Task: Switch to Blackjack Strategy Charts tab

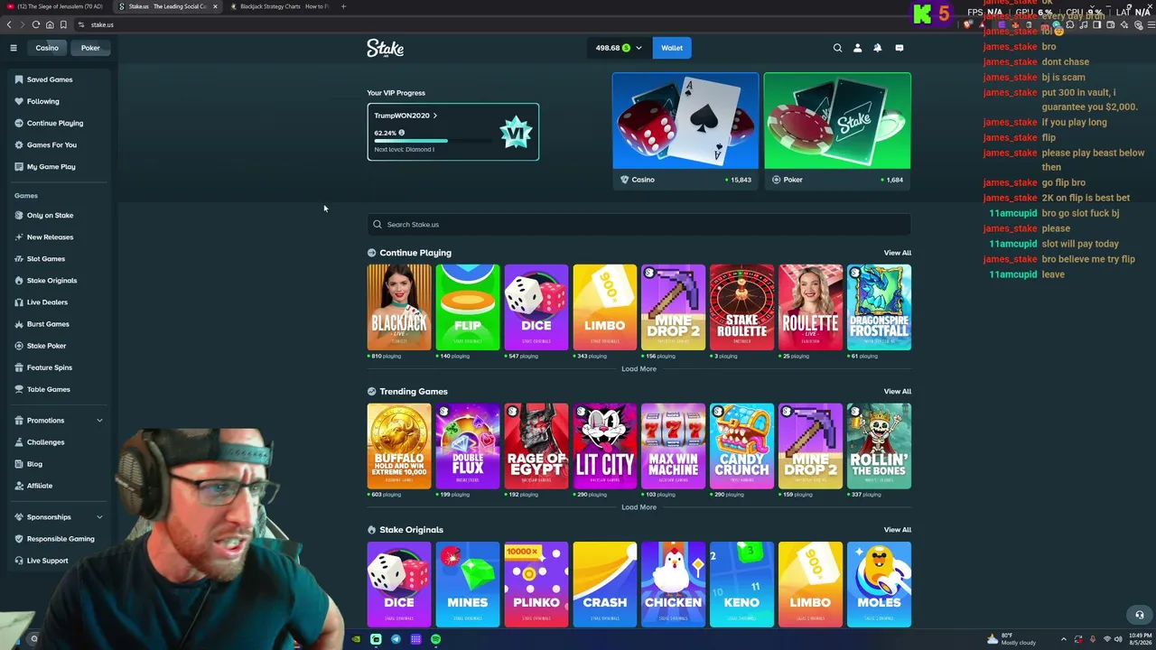Action: pos(280,6)
